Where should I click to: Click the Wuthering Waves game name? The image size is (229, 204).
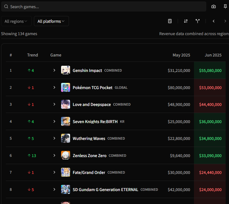coord(89,139)
